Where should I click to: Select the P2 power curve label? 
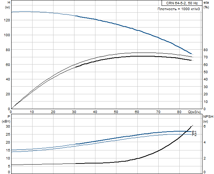[x=194, y=135]
